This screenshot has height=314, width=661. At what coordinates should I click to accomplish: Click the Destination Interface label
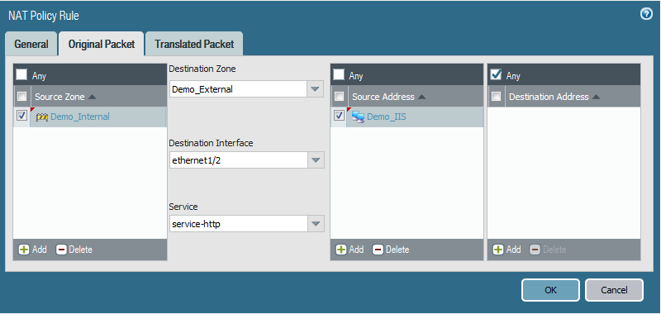pos(212,143)
